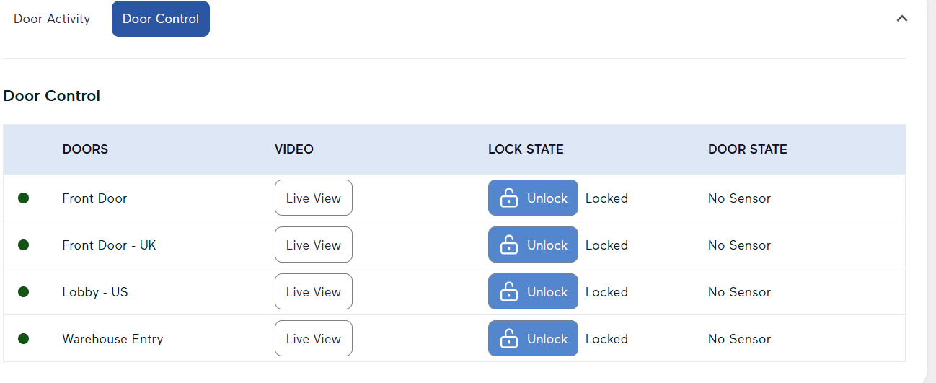Viewport: 936px width, 383px height.
Task: Open Live View for Lobby - US
Action: [313, 291]
